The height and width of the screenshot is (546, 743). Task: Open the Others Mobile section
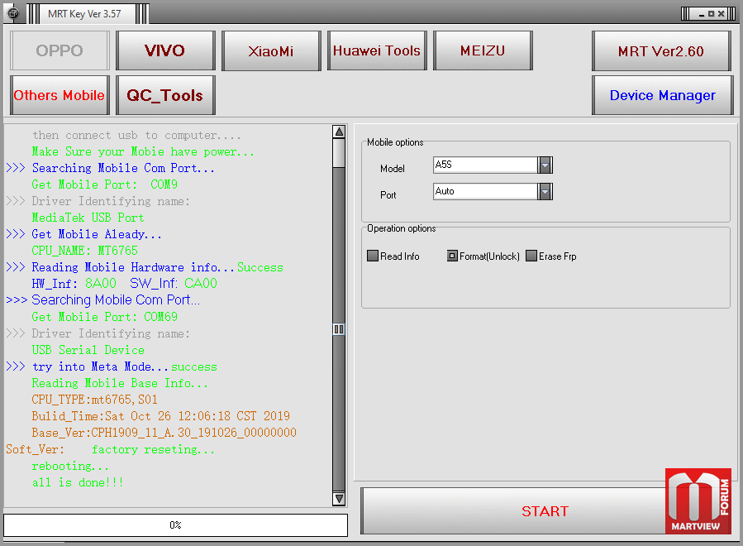[60, 95]
